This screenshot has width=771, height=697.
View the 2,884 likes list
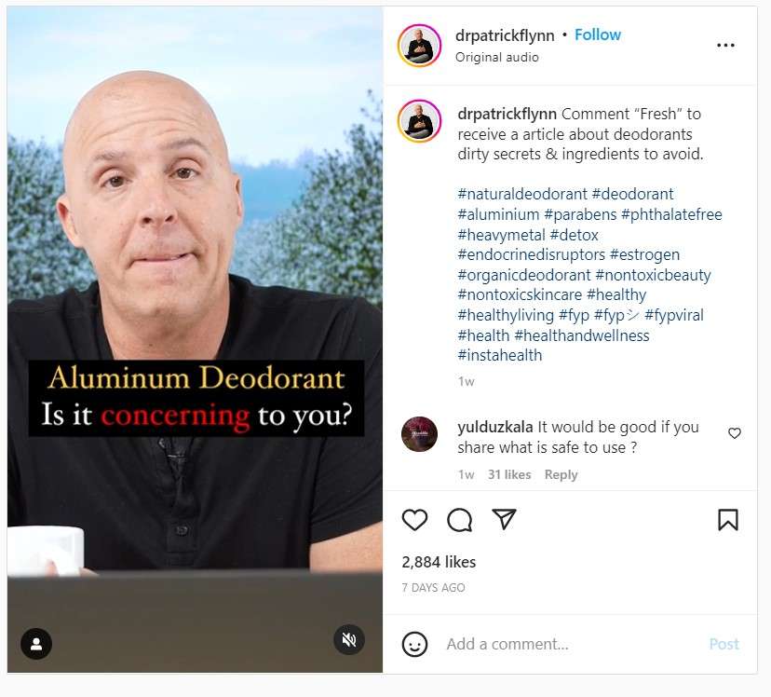pos(439,562)
